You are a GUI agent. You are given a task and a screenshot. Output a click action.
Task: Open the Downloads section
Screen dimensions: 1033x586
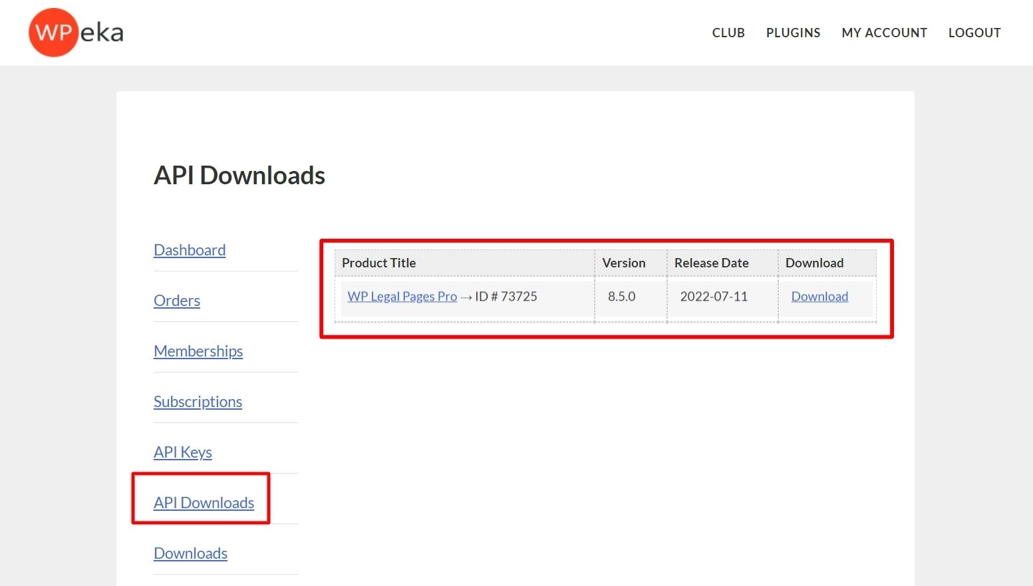click(190, 553)
